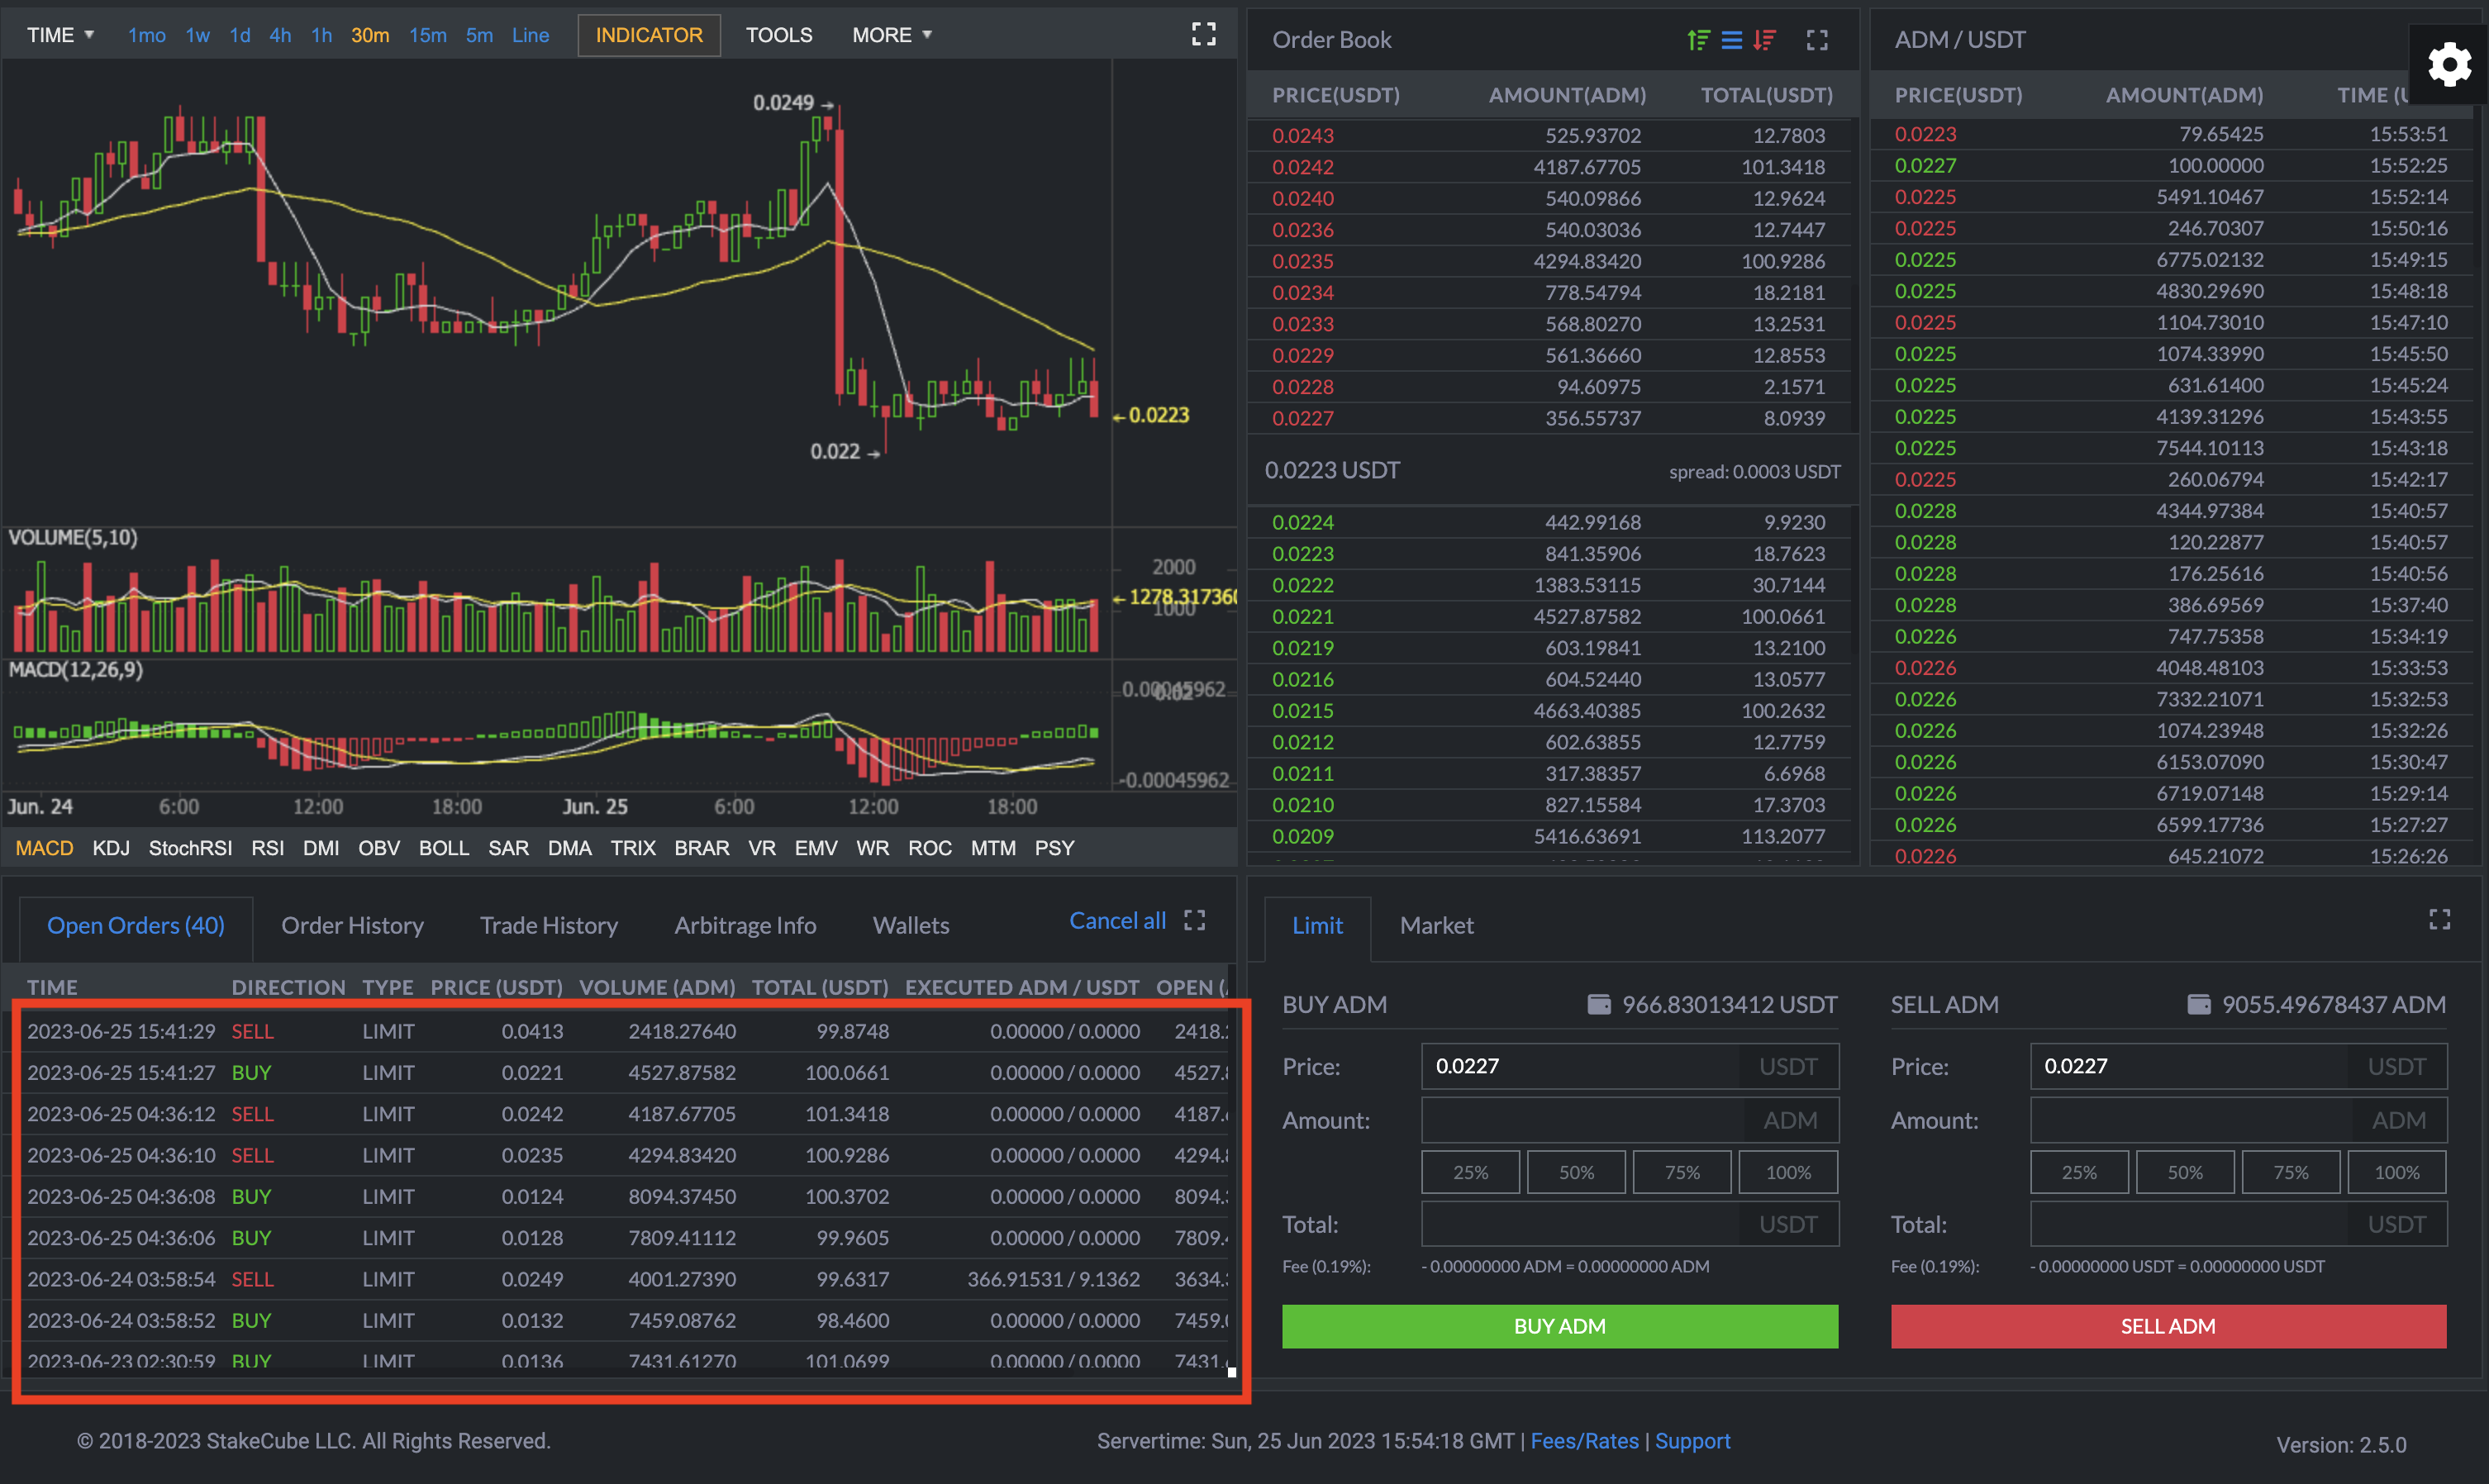Click the green BUY ADM button
The width and height of the screenshot is (2489, 1484).
click(x=1559, y=1326)
